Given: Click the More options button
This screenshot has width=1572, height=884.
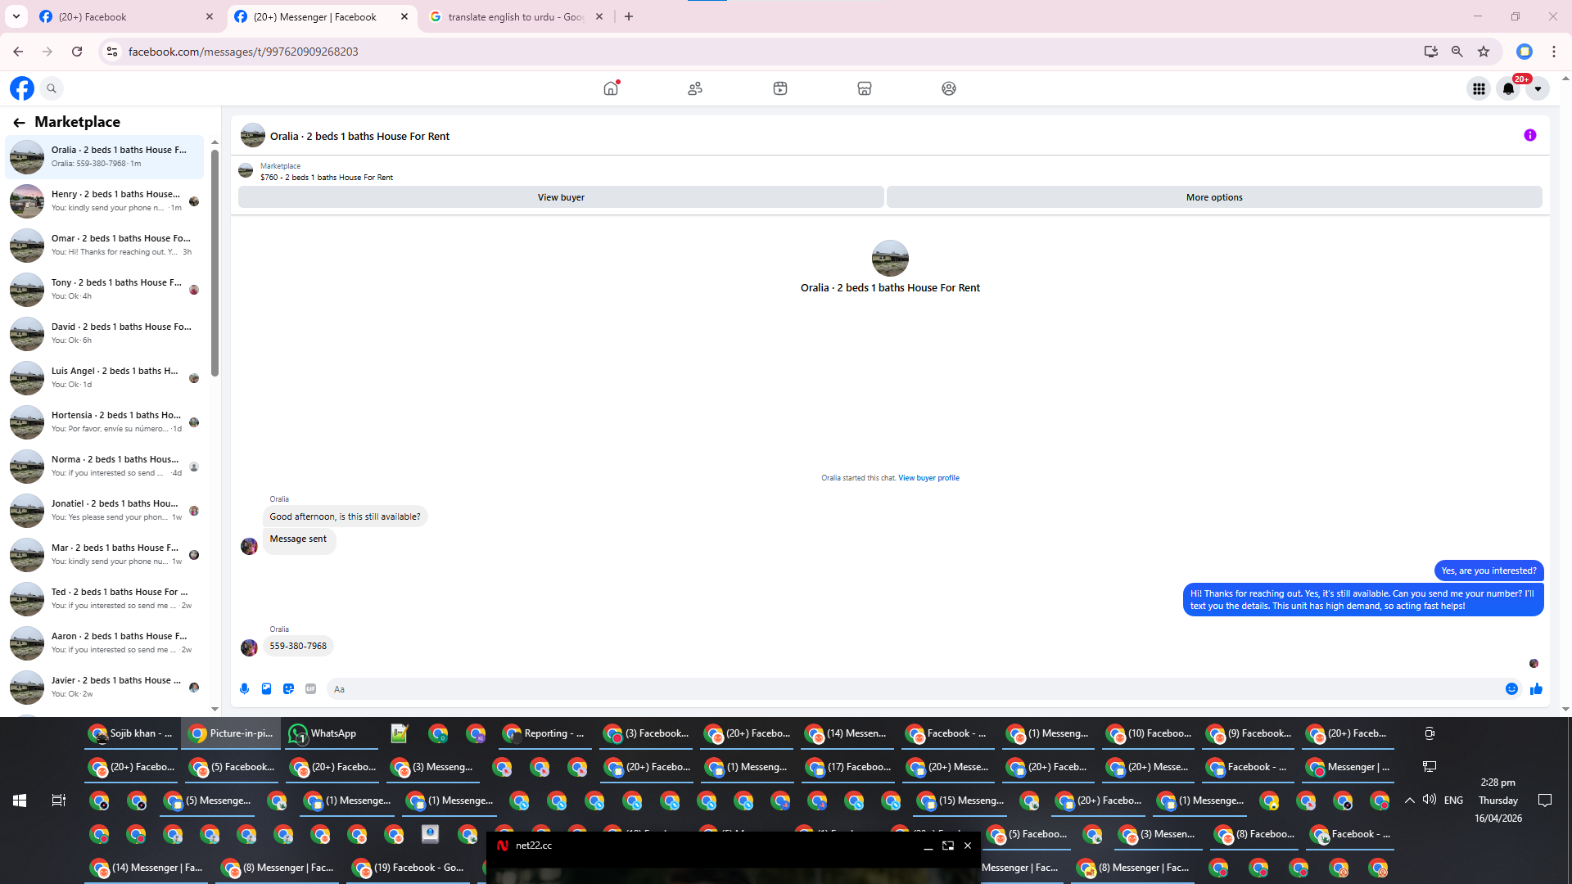Looking at the screenshot, I should [x=1214, y=197].
